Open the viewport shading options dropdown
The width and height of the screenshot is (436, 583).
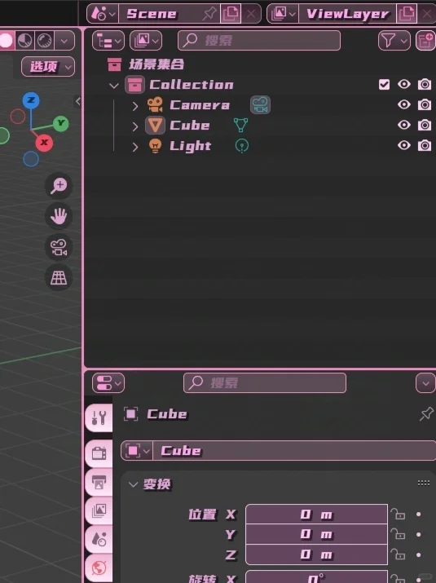pos(64,40)
